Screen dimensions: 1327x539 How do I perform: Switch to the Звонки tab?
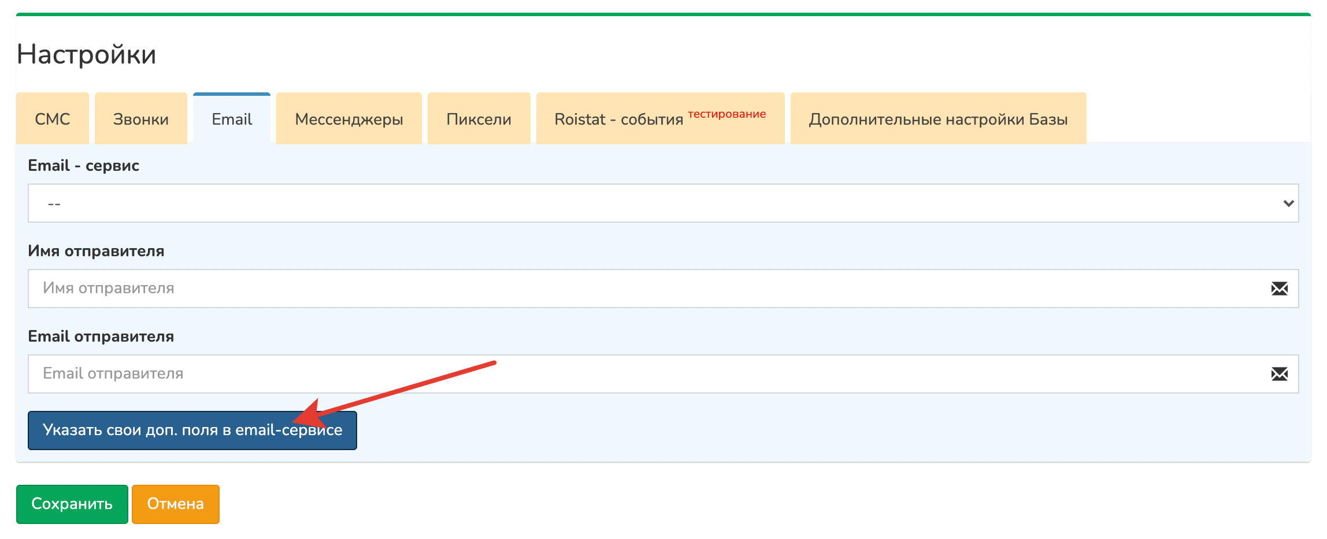click(141, 118)
